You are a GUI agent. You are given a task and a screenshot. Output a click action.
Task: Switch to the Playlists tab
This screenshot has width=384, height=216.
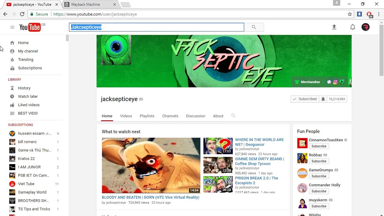coord(147,116)
